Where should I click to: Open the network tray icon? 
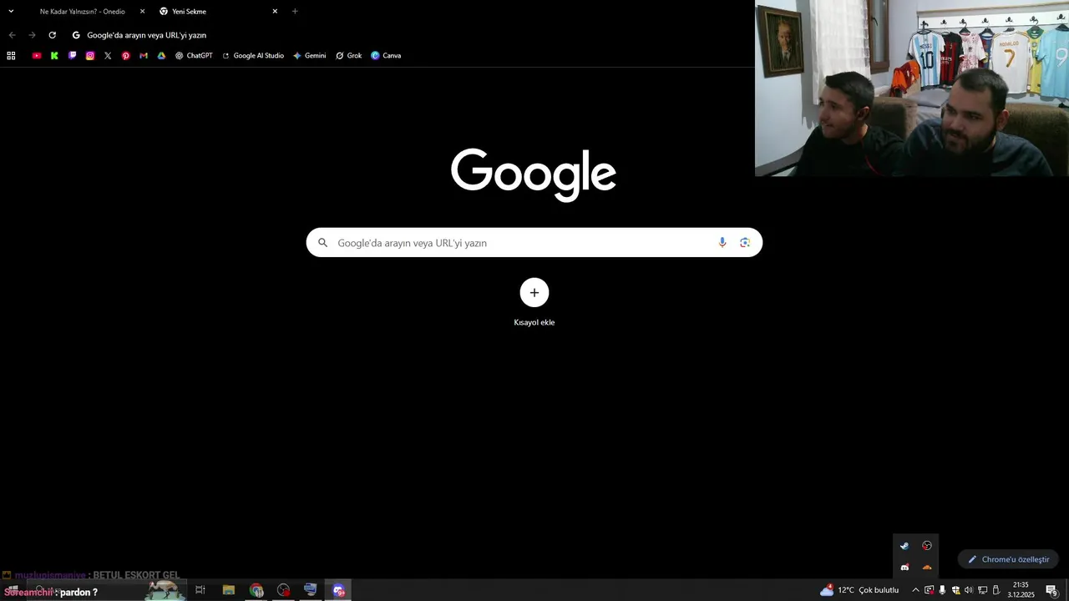point(982,590)
